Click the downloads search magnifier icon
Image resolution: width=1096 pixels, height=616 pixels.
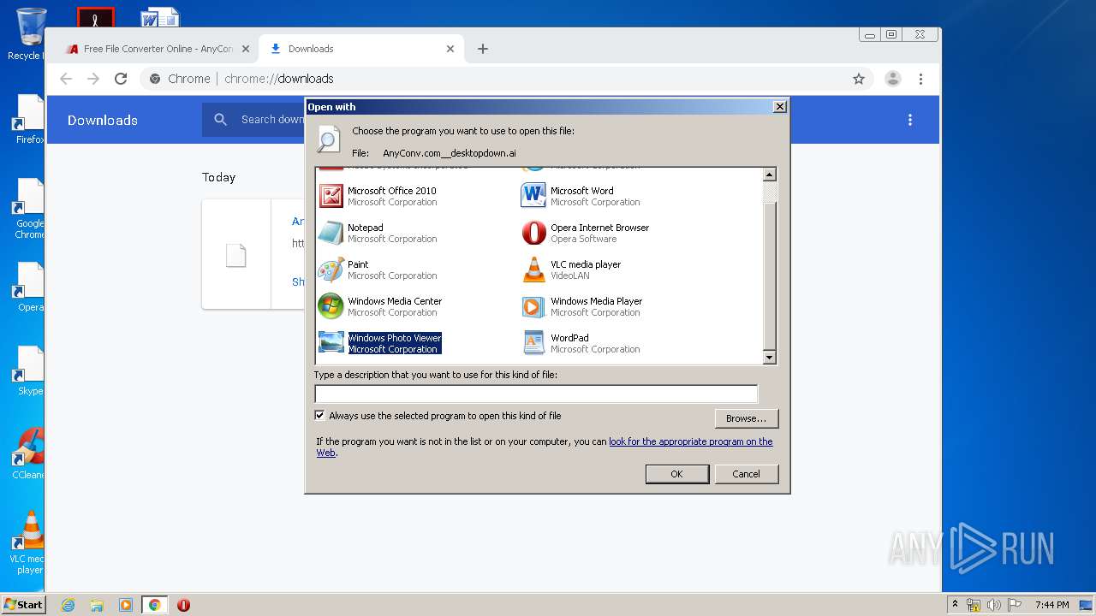coord(221,120)
